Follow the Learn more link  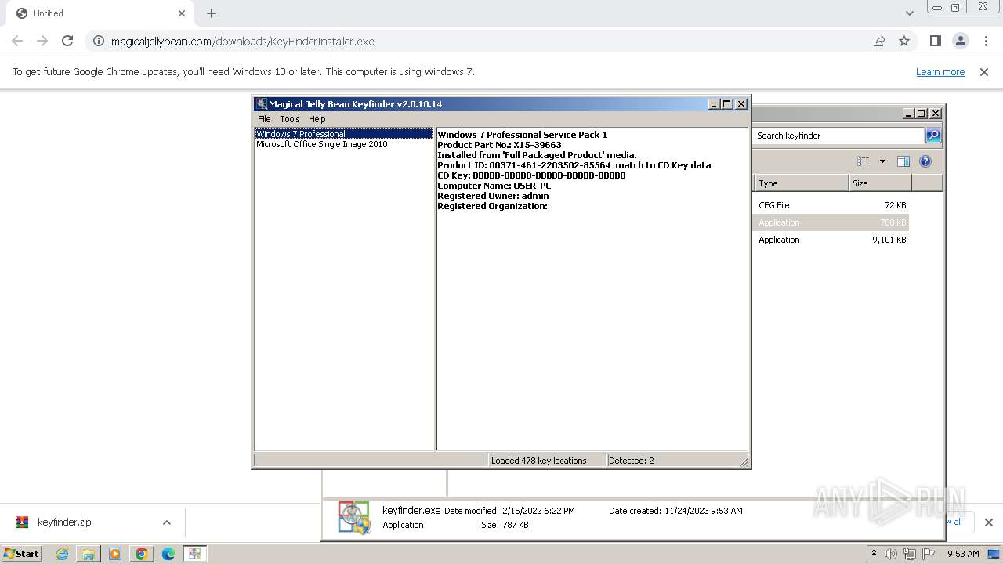click(x=940, y=72)
